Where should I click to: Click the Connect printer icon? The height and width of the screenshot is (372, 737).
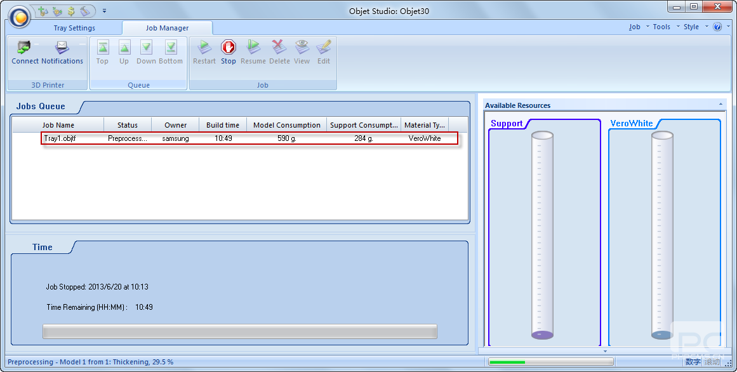click(x=25, y=48)
